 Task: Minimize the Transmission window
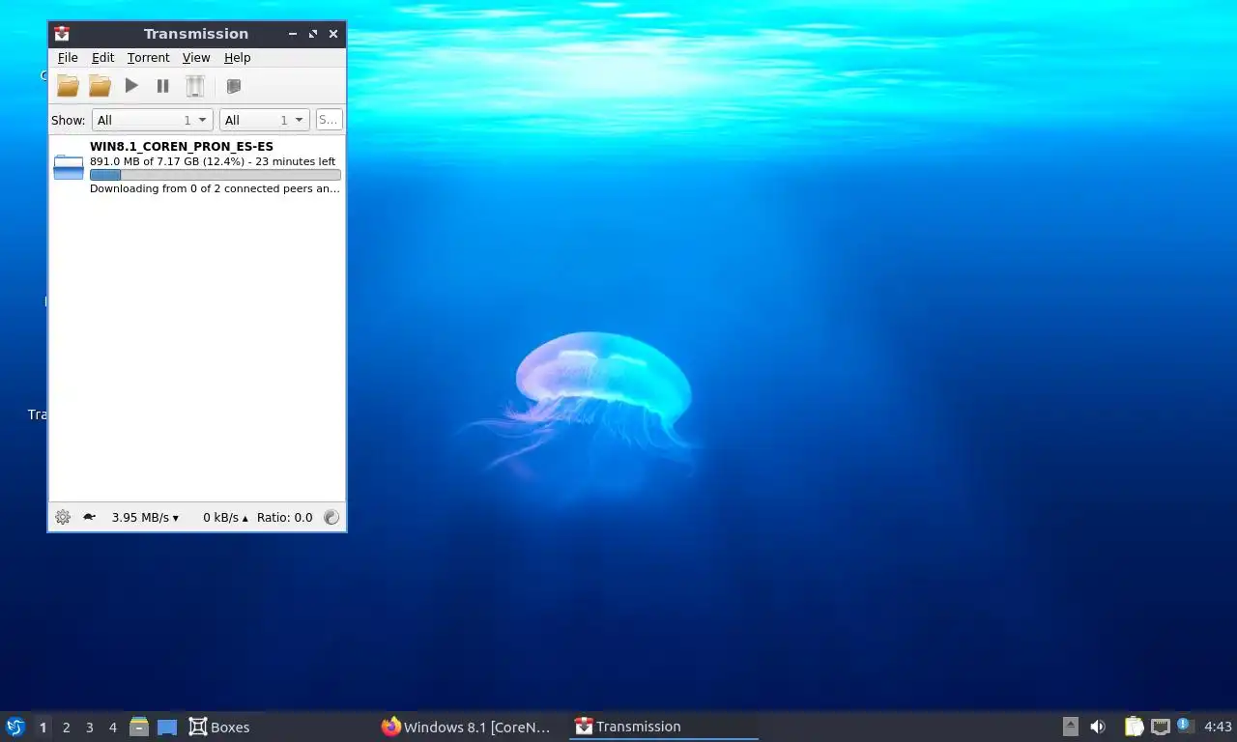point(293,34)
